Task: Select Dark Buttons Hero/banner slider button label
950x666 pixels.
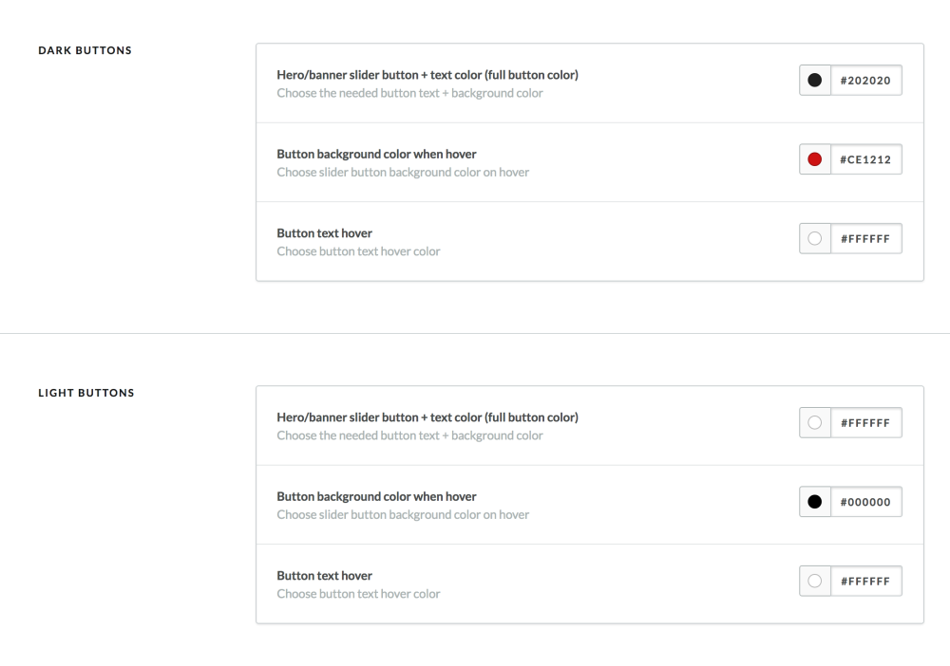Action: [427, 75]
